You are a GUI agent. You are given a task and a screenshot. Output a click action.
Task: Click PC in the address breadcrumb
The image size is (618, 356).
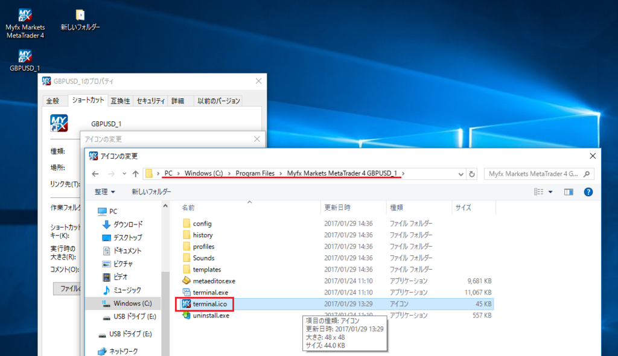[168, 173]
